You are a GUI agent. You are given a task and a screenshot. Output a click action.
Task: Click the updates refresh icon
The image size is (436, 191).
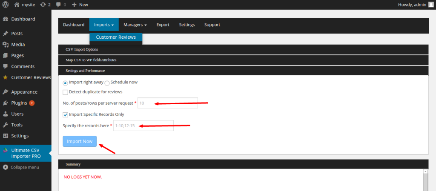coord(43,4)
